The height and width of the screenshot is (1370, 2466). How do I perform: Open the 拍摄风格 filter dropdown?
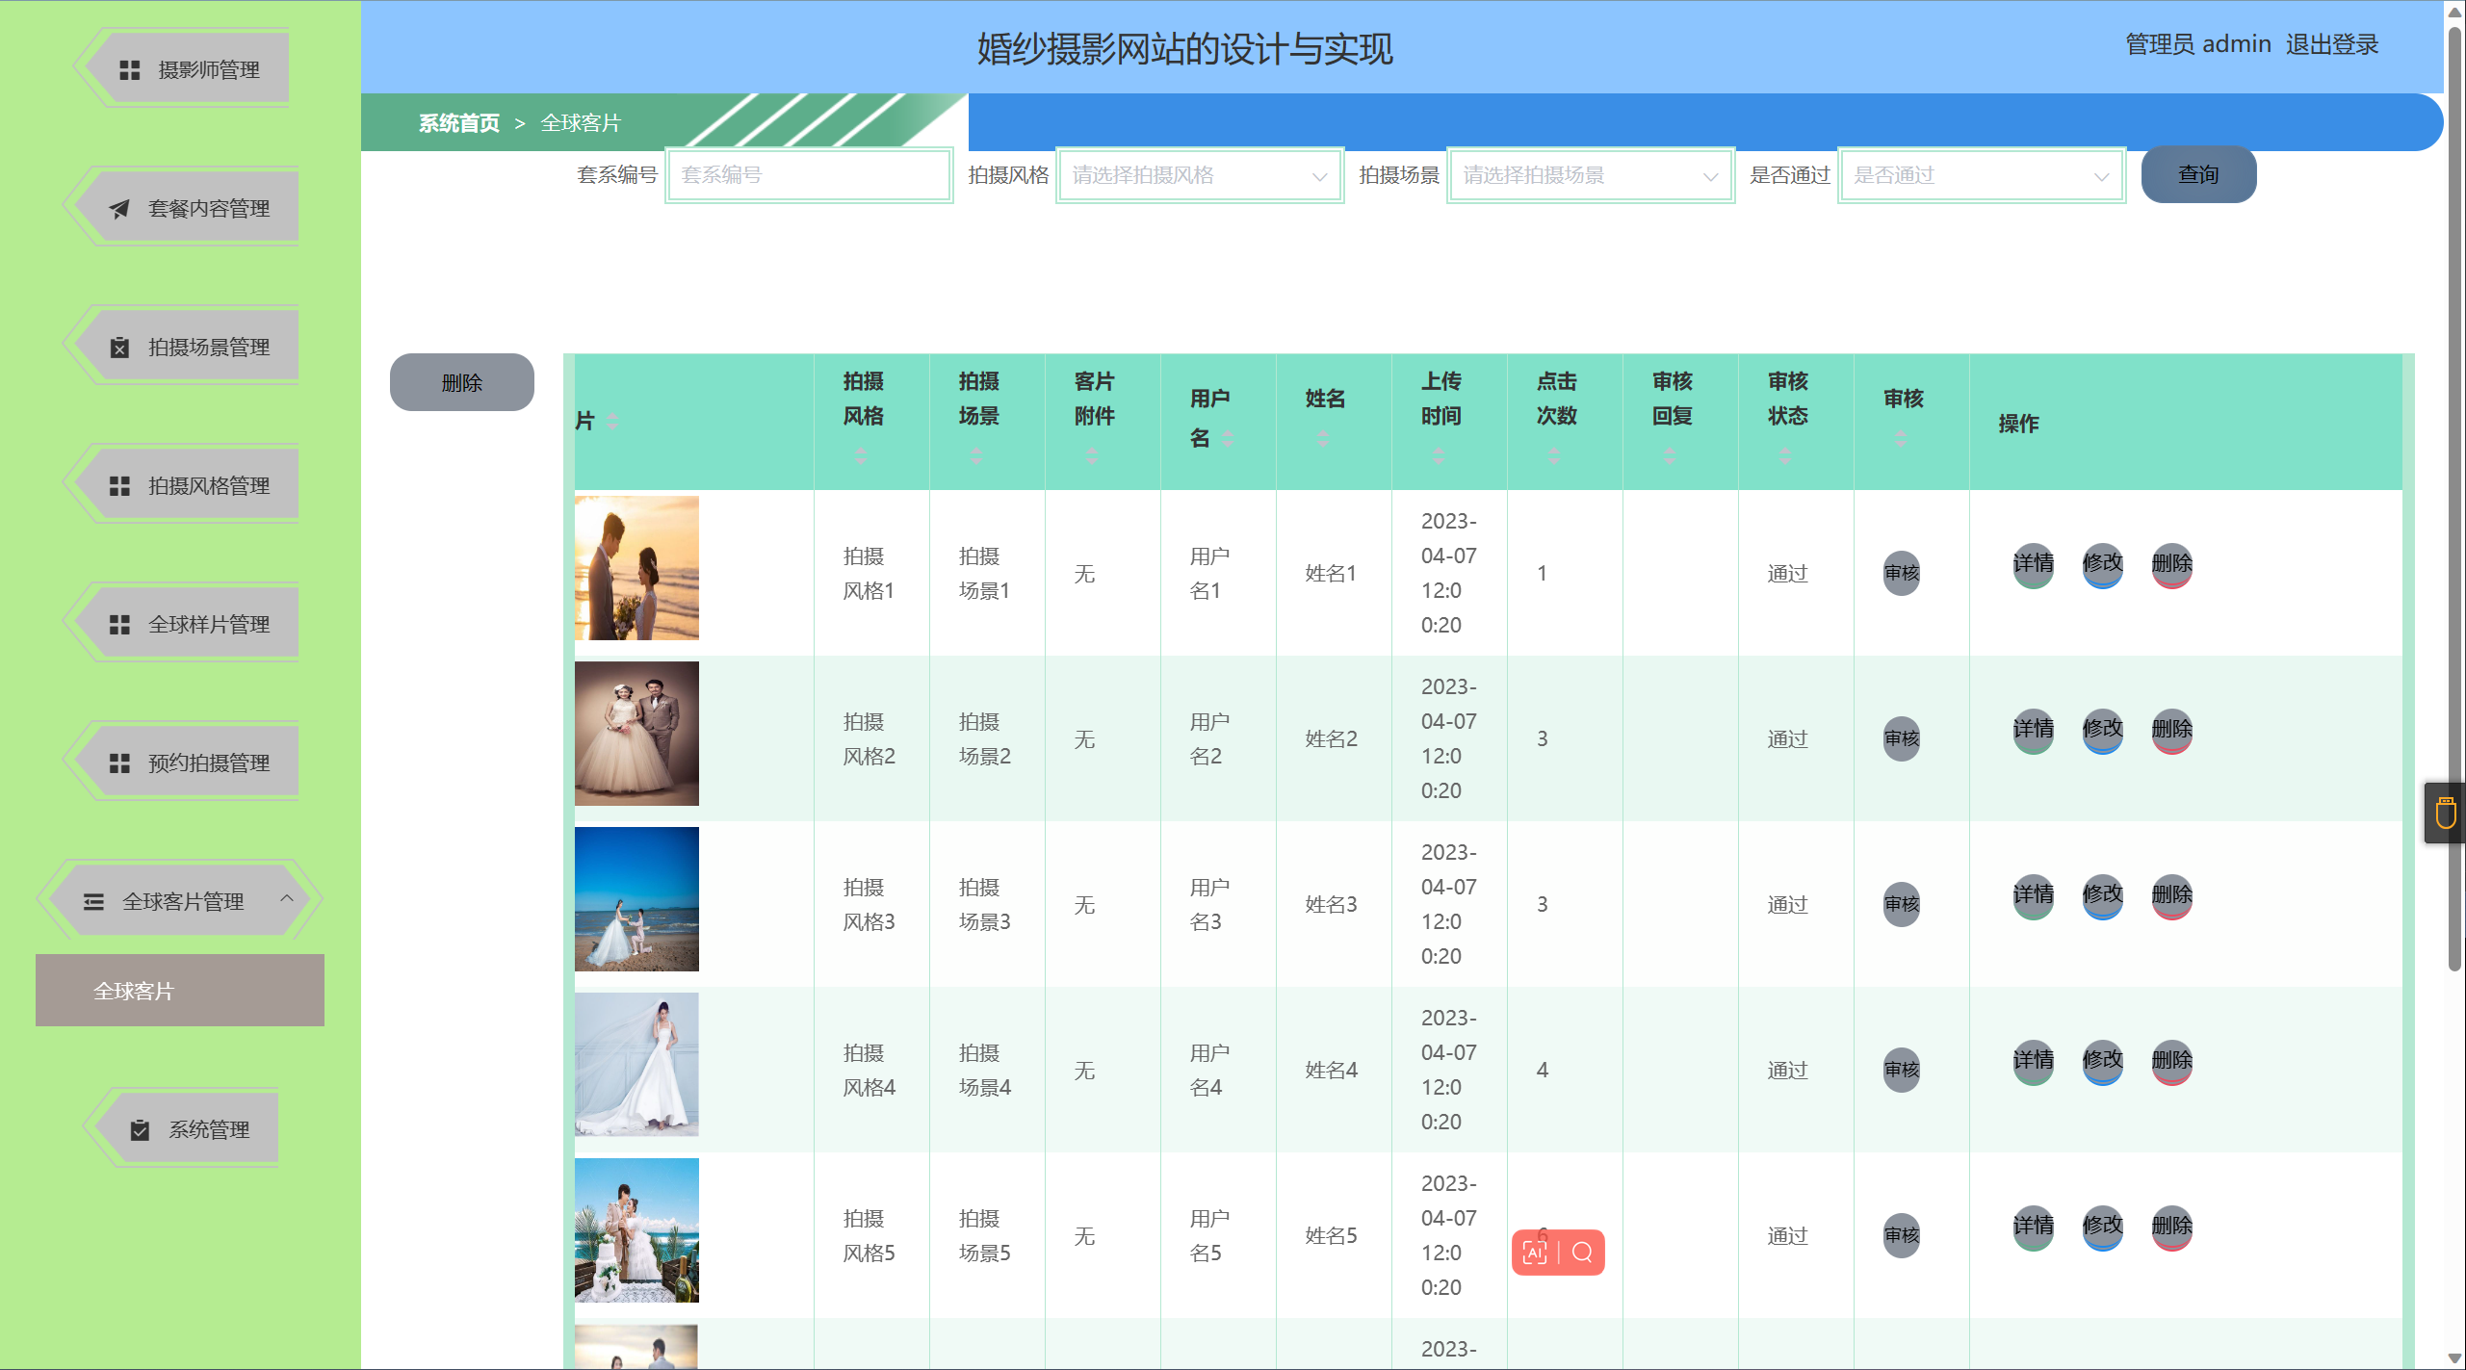pyautogui.click(x=1199, y=175)
